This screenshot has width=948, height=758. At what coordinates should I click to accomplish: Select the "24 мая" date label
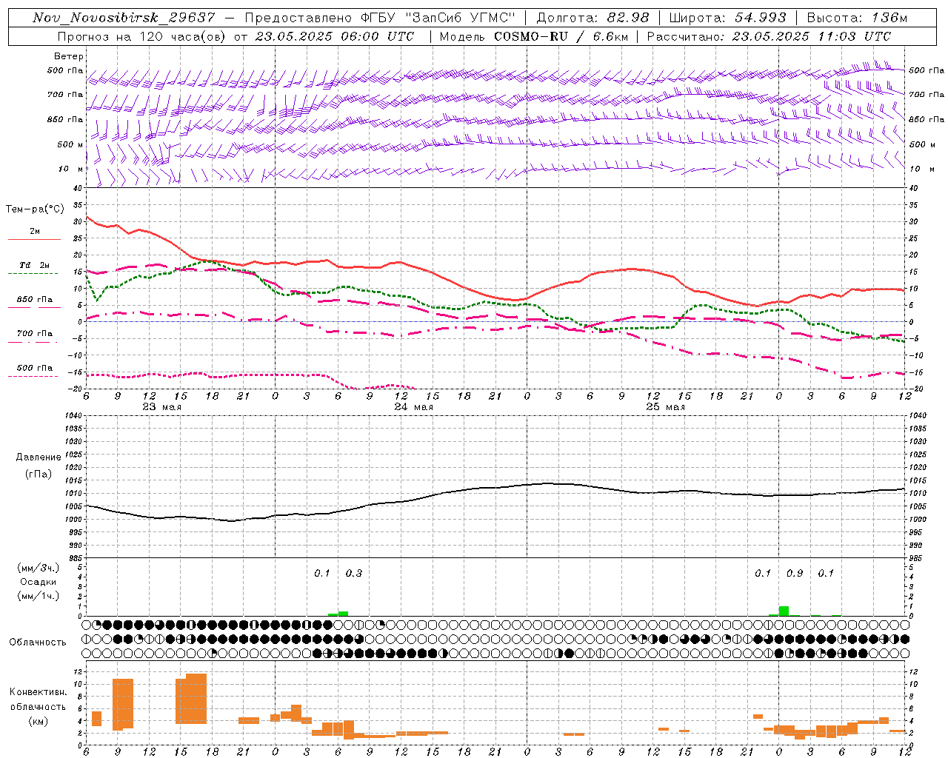coord(414,407)
